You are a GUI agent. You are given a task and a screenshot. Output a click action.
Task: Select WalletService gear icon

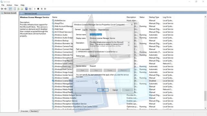53,20
